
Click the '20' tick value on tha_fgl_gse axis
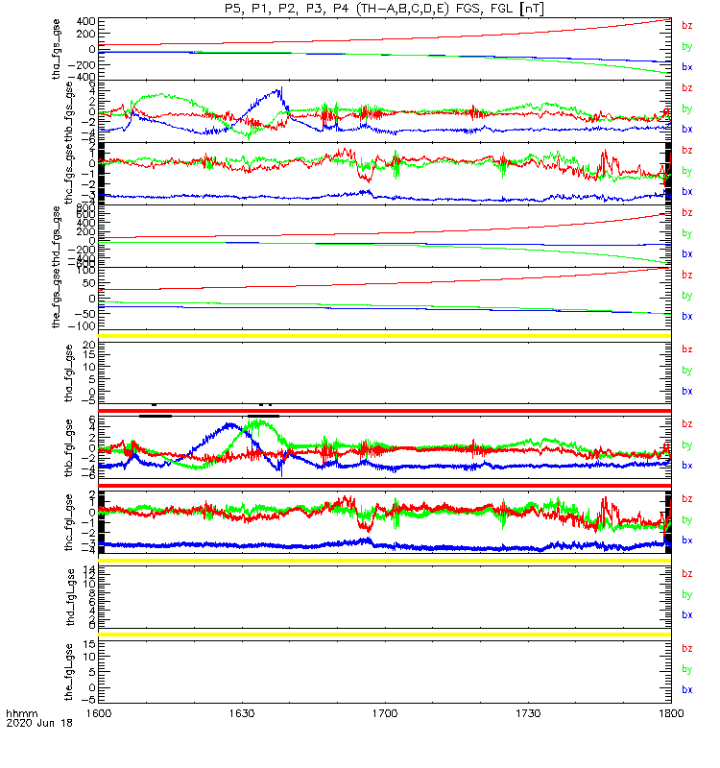click(x=89, y=345)
